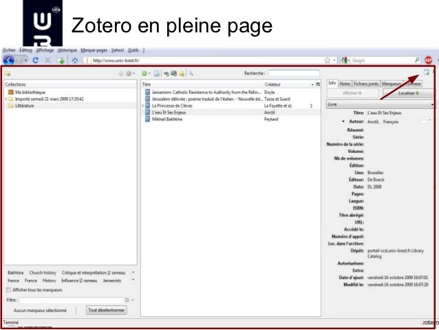Open the back history dropdown arrow
439x330 pixels.
25,61
